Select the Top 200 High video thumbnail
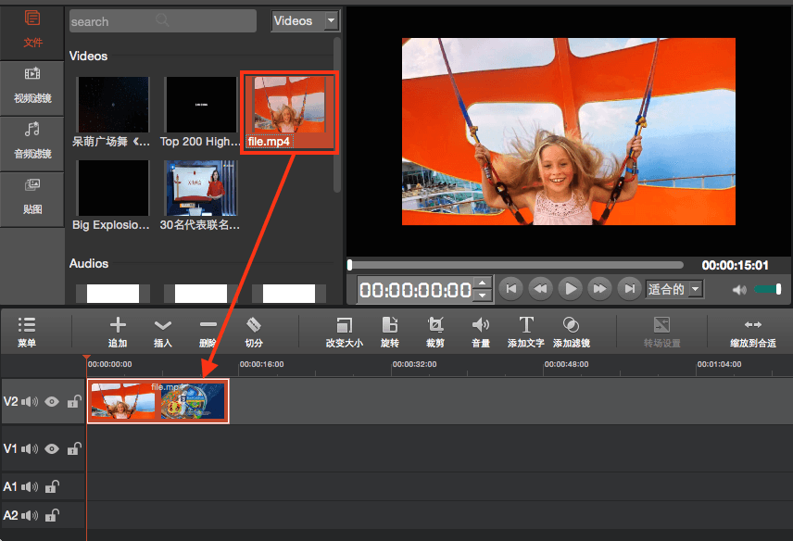 point(201,105)
